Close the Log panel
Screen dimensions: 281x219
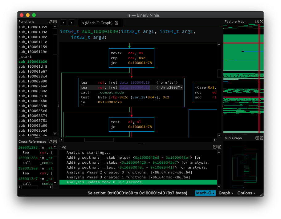(x=219, y=147)
